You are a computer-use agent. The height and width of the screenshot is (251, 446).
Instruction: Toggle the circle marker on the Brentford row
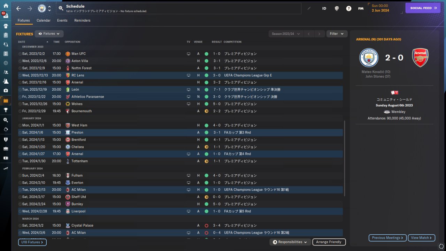20,140
